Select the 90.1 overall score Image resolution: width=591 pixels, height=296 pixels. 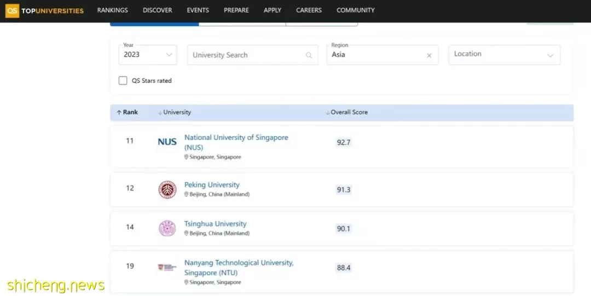coord(343,229)
